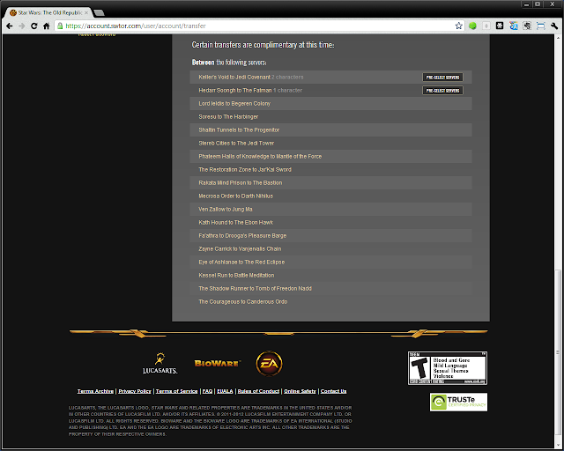Open the Privacy Policy link

135,391
